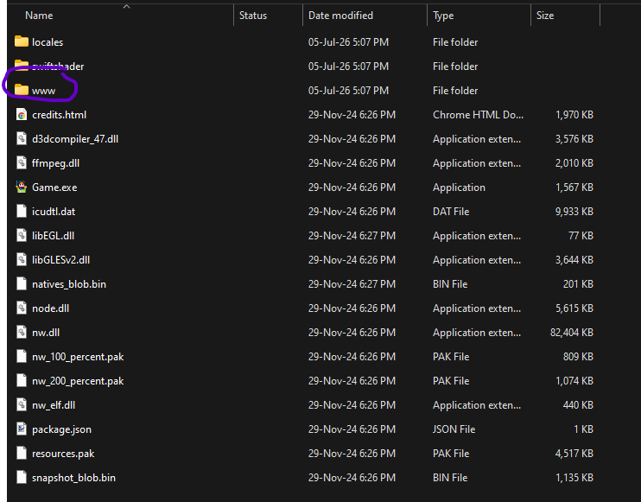The height and width of the screenshot is (502, 641).
Task: Select the file name nw_elf.dll
Action: (x=54, y=405)
